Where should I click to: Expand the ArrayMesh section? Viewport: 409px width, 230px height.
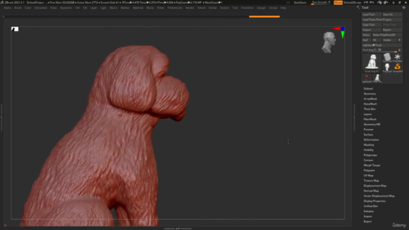pos(370,99)
